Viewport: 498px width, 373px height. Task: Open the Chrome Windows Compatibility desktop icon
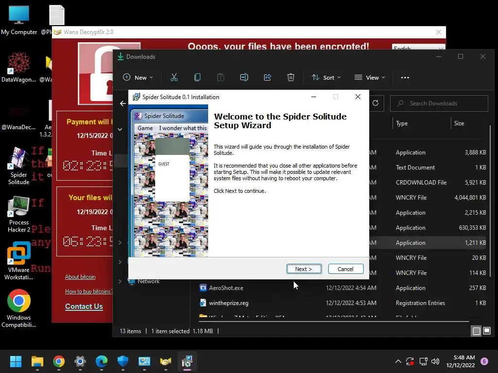click(19, 308)
